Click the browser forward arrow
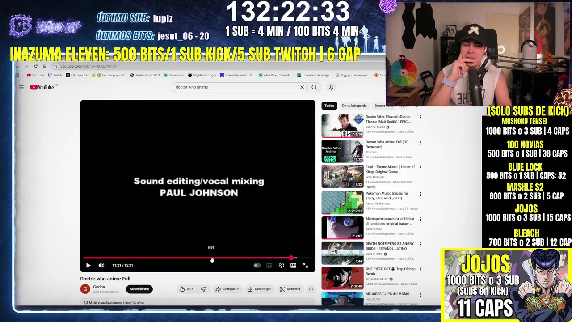Image resolution: width=572 pixels, height=322 pixels. [27, 66]
